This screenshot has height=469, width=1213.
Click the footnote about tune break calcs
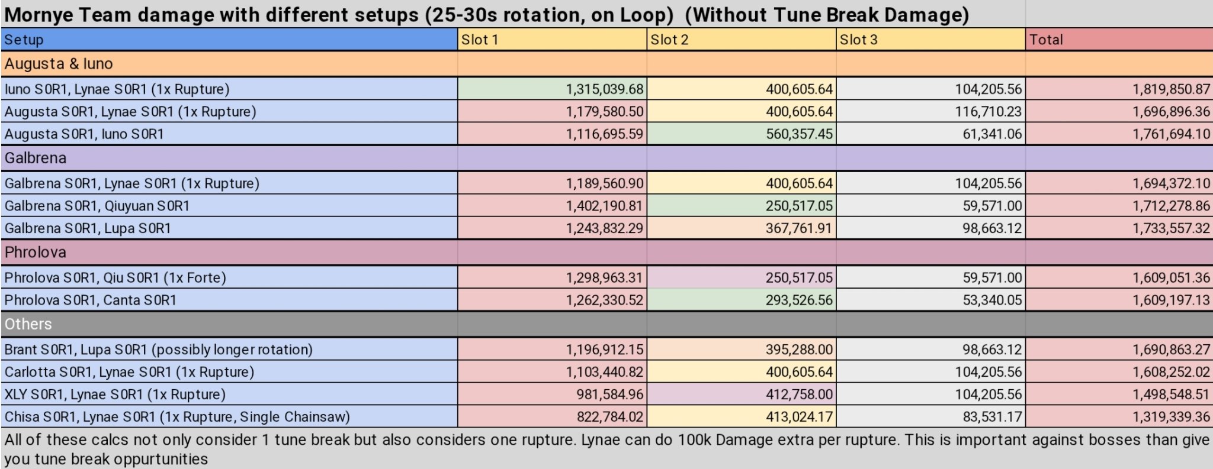[606, 449]
